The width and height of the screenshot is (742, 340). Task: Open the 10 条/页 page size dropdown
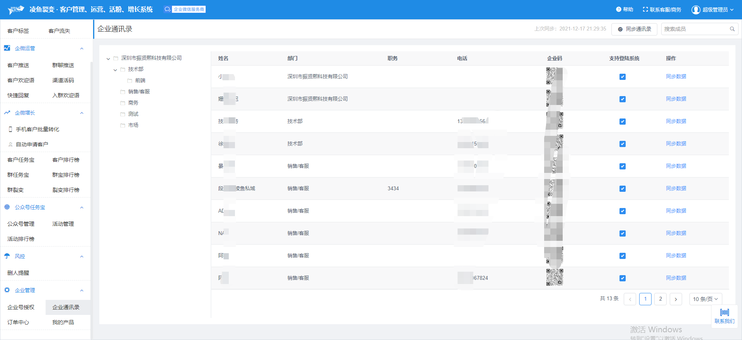705,299
